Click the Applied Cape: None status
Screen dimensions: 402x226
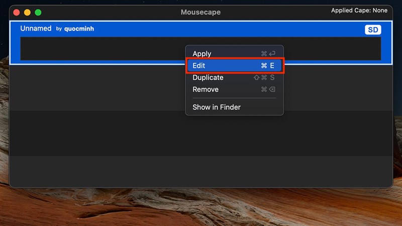[359, 11]
